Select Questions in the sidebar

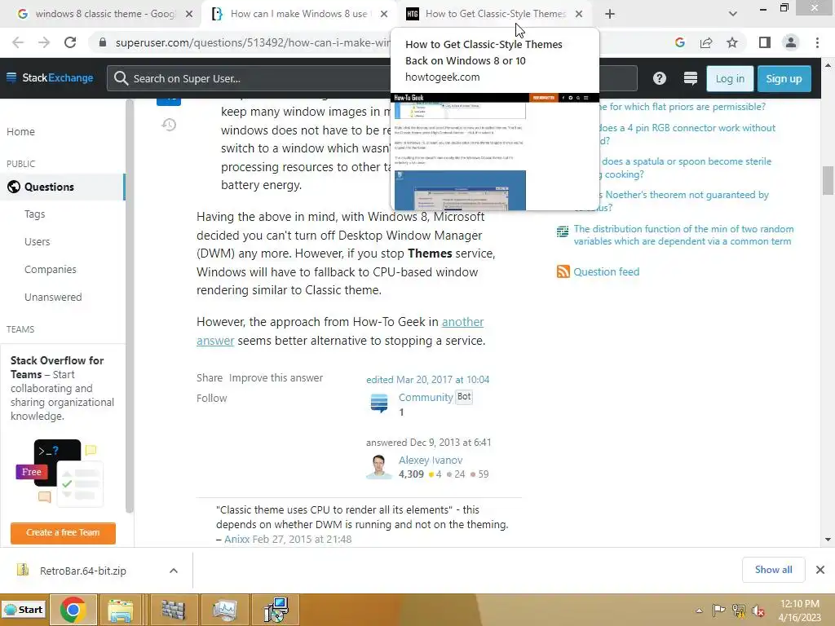[x=62, y=187]
